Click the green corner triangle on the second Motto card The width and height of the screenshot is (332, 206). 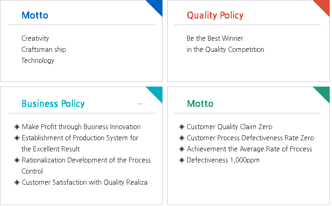324,92
